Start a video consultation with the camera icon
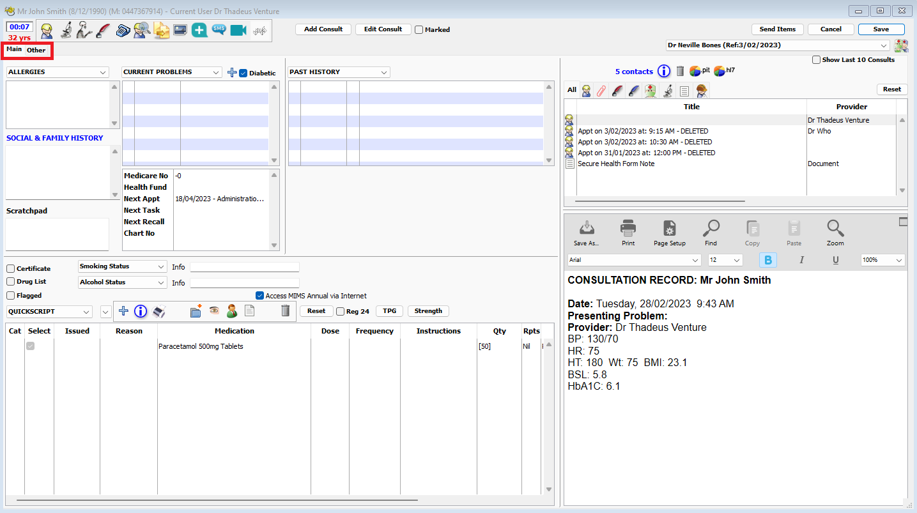This screenshot has width=917, height=513. coord(238,30)
